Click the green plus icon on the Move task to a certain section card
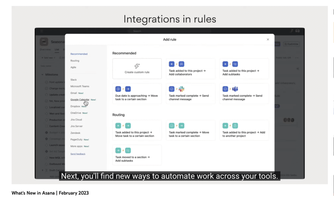The height and width of the screenshot is (202, 334). [x=118, y=126]
